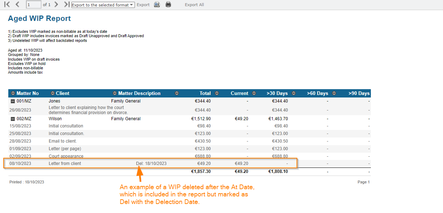Go to the next report page

click(x=56, y=5)
